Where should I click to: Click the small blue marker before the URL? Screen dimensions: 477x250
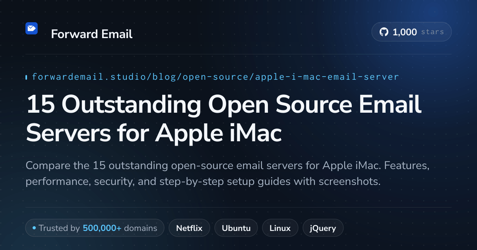click(26, 77)
